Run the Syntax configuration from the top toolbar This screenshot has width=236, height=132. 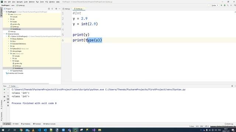coord(221,5)
